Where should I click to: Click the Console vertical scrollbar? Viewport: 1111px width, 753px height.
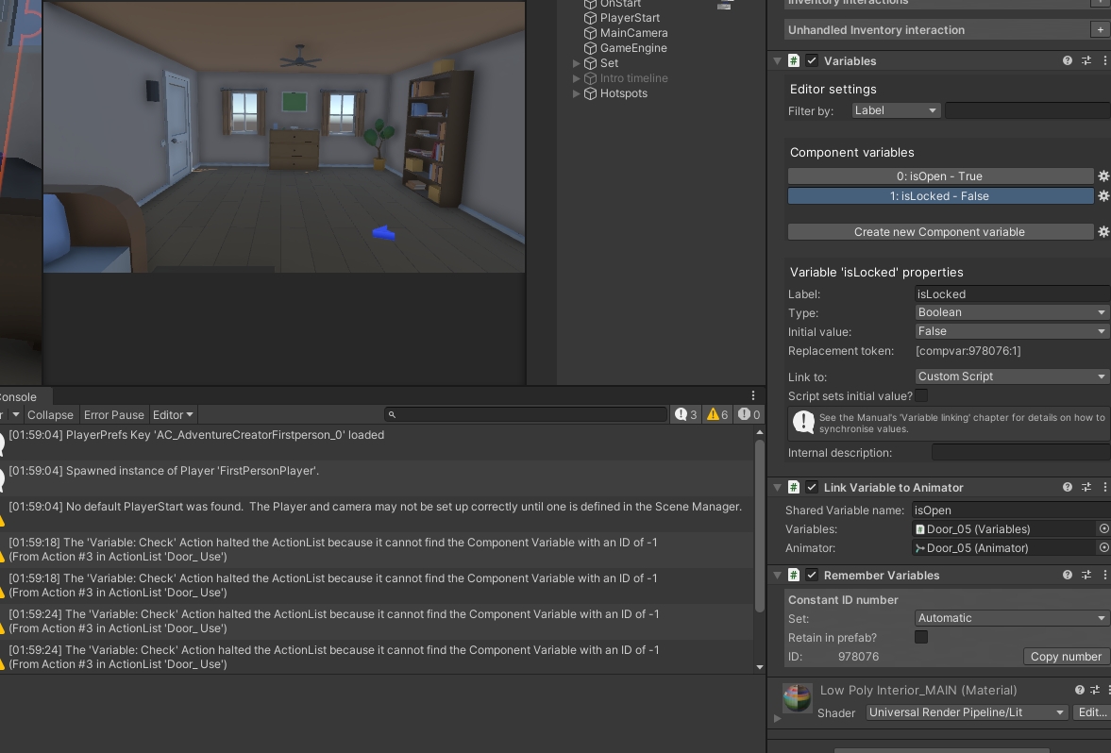click(x=760, y=527)
